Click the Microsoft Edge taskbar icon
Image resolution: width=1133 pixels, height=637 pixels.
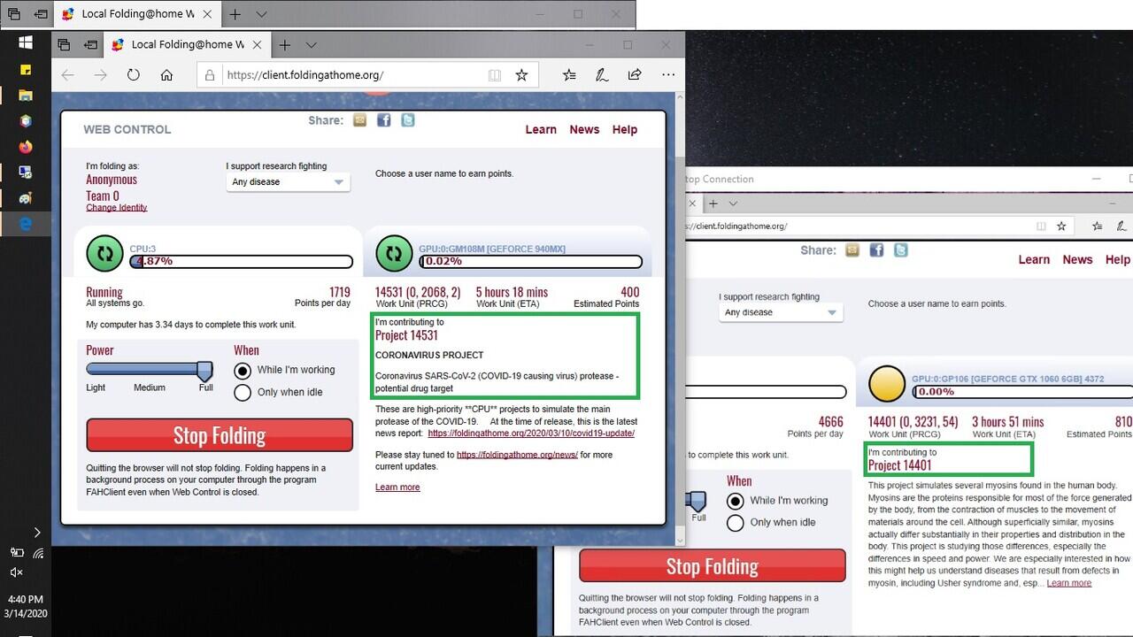pyautogui.click(x=26, y=224)
